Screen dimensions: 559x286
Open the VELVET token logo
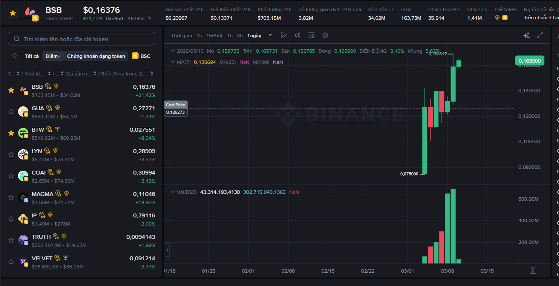(23, 262)
